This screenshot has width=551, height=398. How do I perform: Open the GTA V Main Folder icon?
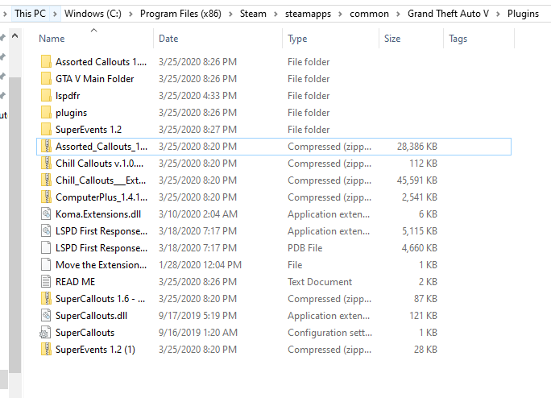46,78
